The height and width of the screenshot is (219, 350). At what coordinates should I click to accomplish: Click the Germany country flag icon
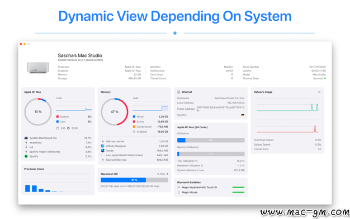[243, 115]
